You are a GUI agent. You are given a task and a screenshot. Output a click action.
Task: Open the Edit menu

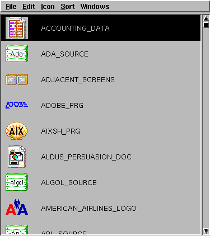coord(29,7)
